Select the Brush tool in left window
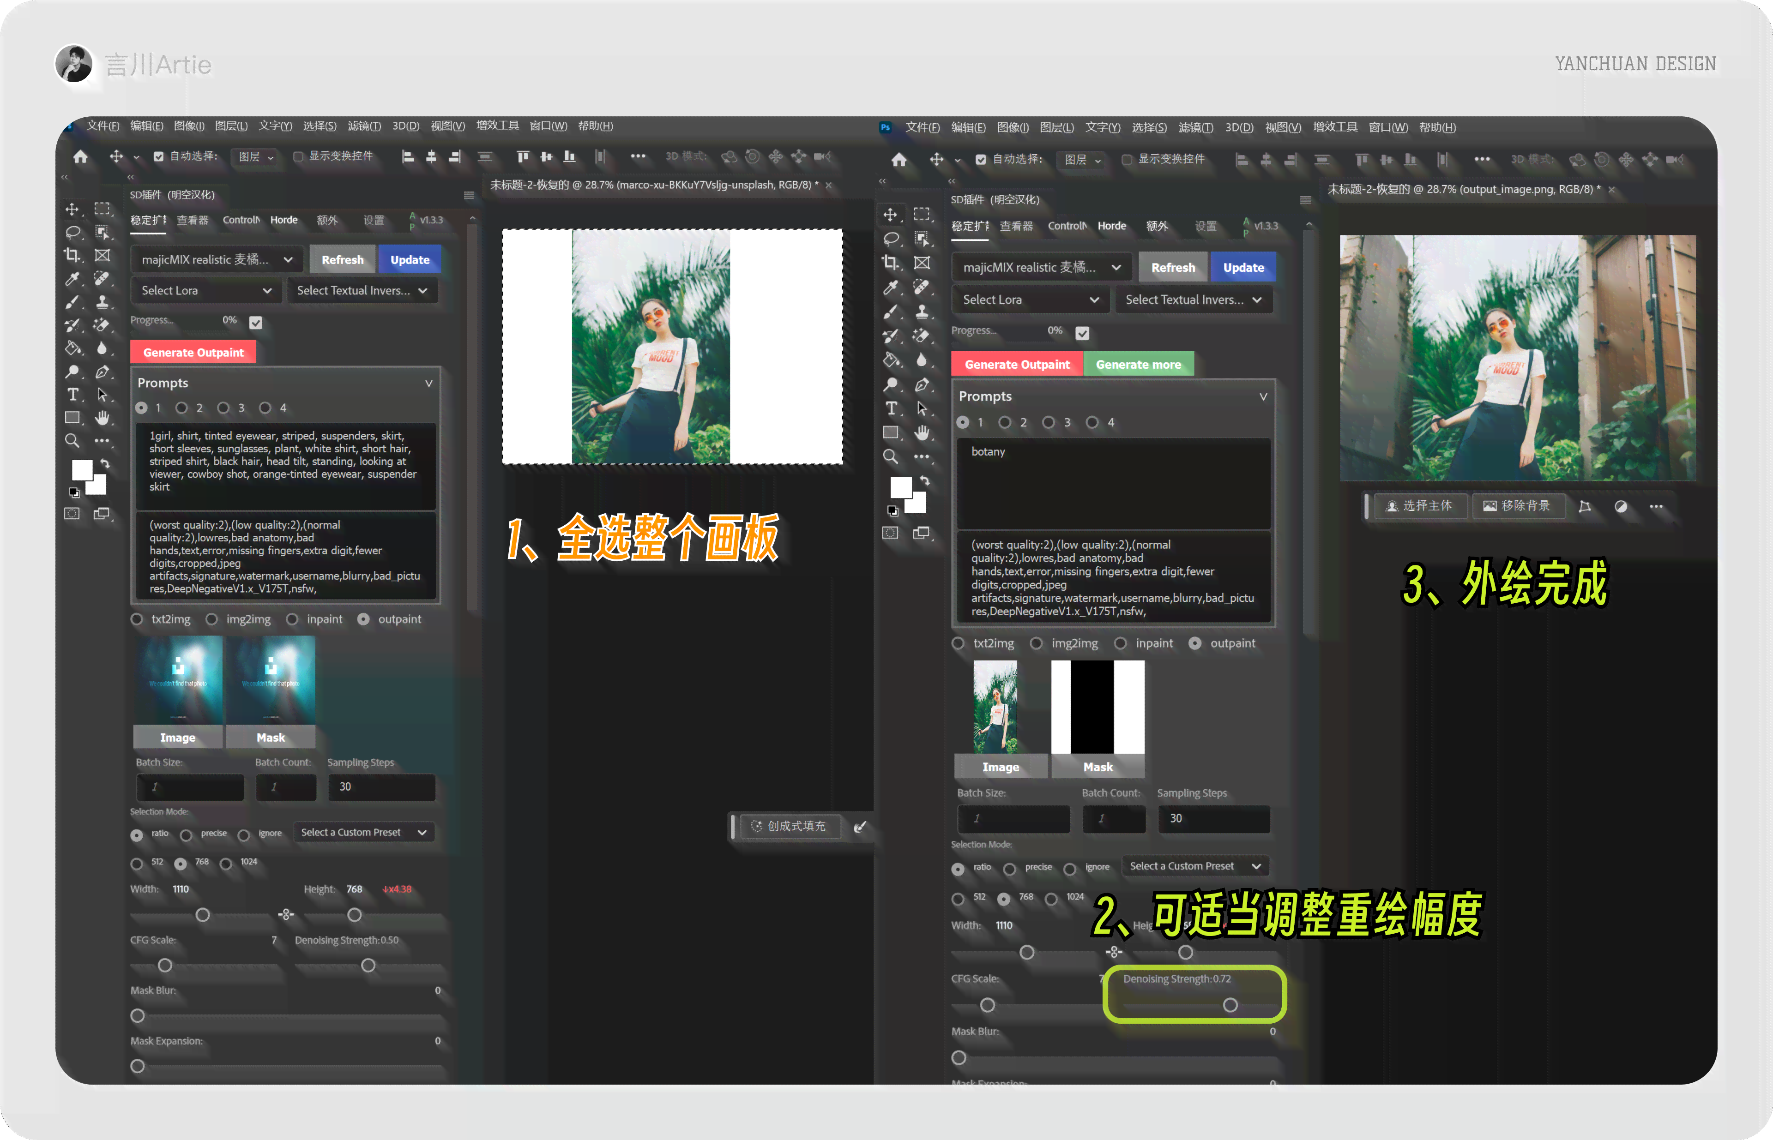This screenshot has height=1140, width=1773. tap(72, 302)
